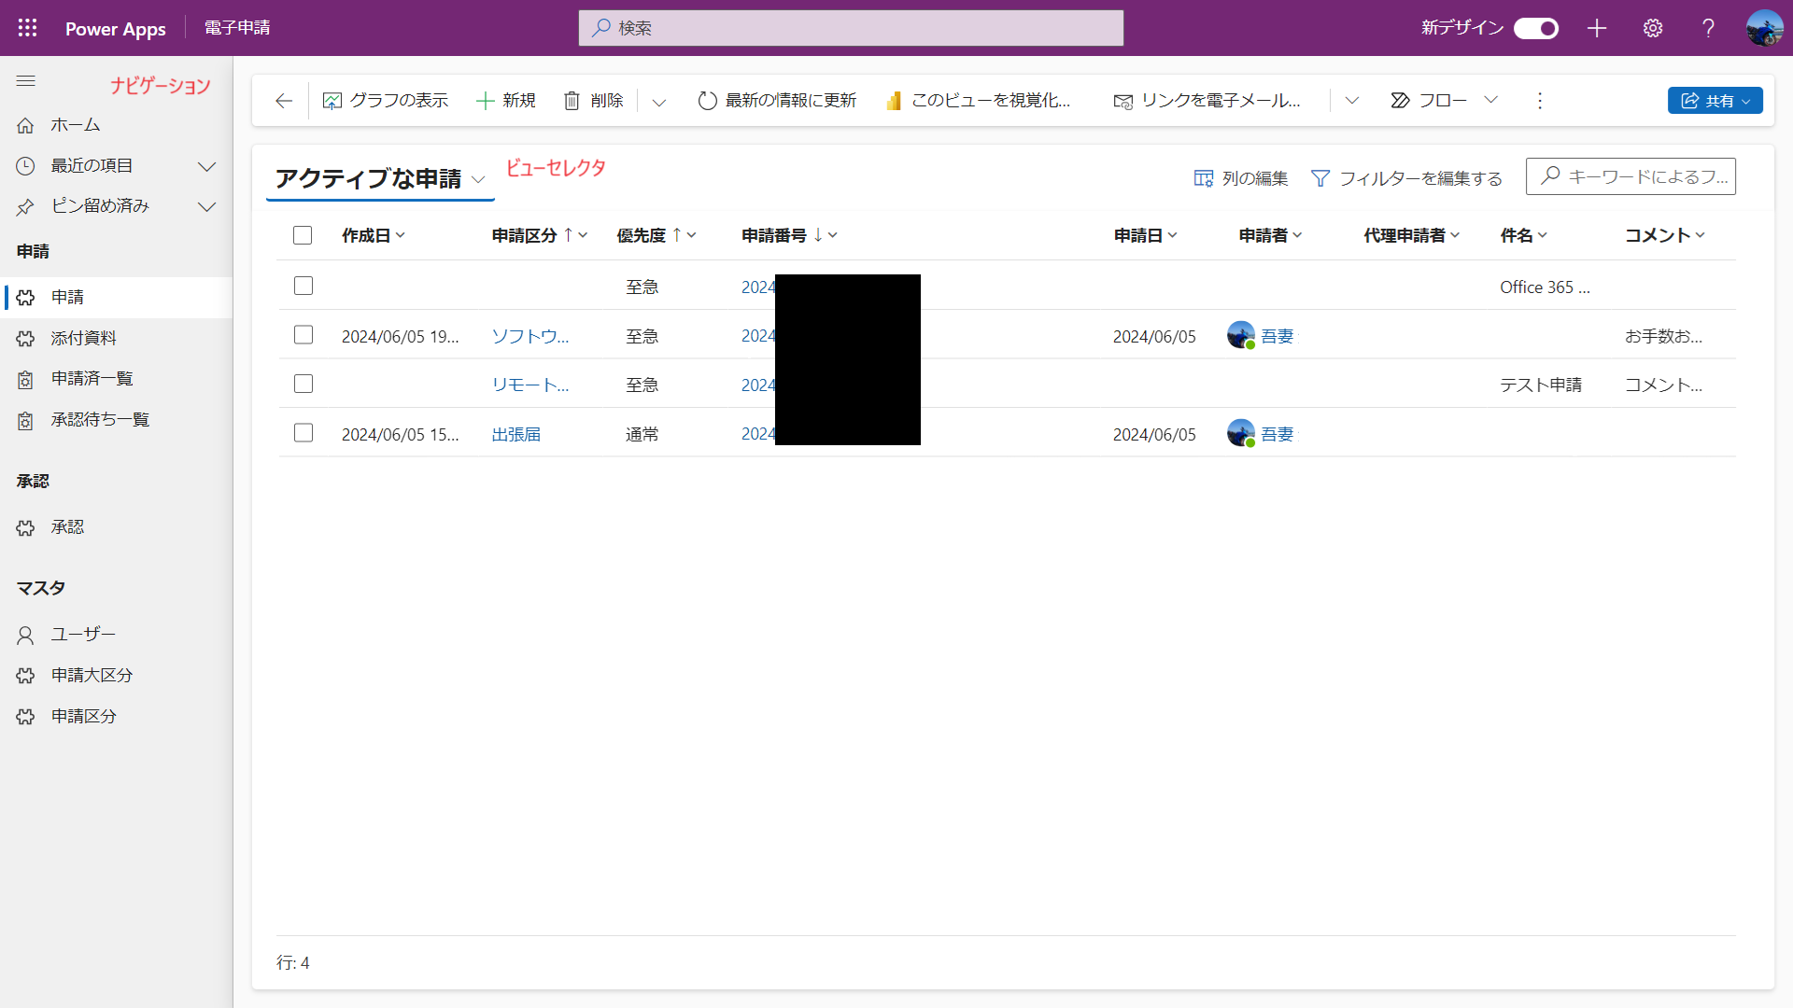1793x1008 pixels.
Task: Click the テスト申請 件名 cell
Action: click(1541, 385)
